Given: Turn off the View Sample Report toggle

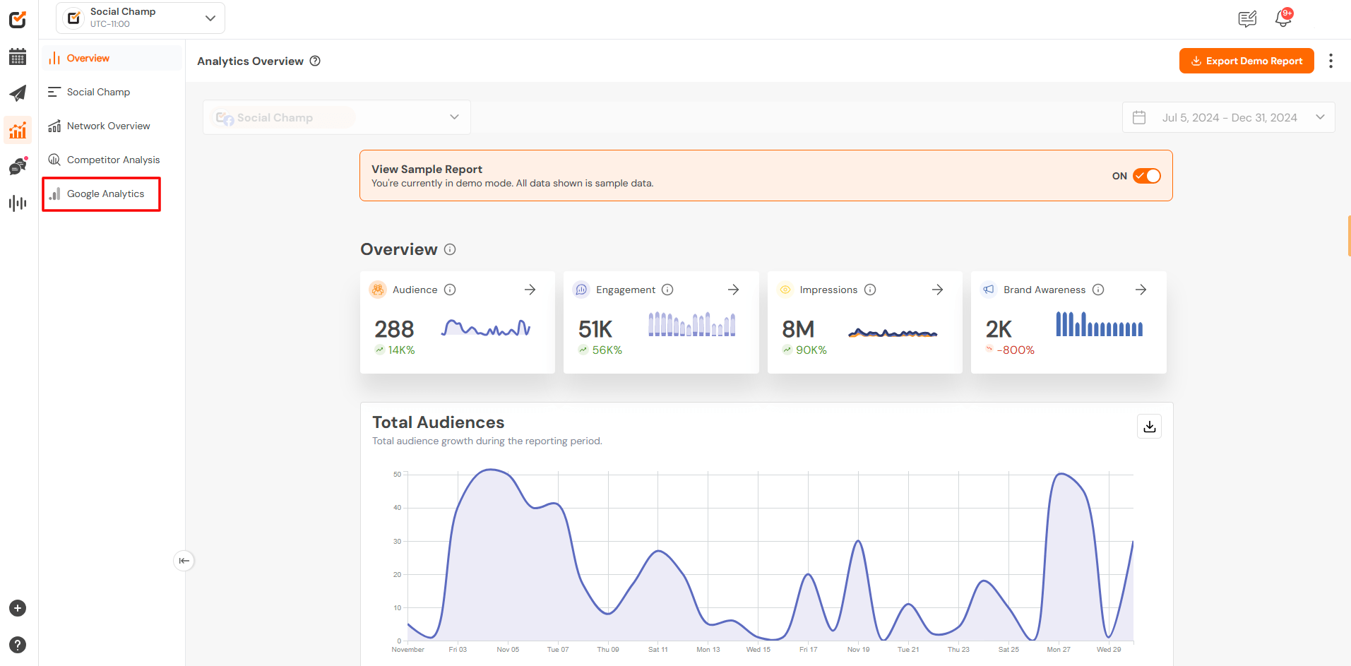Looking at the screenshot, I should 1147,176.
